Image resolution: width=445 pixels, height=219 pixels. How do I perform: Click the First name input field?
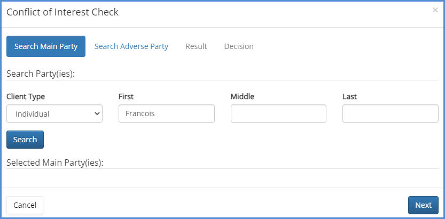166,113
